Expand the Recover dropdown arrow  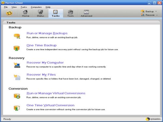pos(157,15)
